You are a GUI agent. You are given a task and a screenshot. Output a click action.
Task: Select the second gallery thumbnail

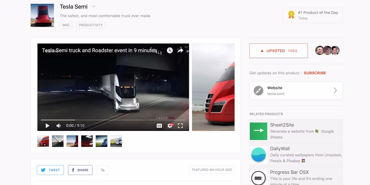[x=58, y=141]
